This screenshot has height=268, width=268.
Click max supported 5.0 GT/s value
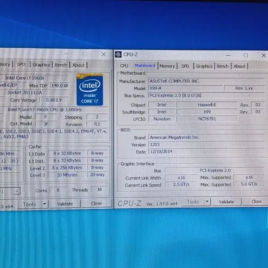249,184
